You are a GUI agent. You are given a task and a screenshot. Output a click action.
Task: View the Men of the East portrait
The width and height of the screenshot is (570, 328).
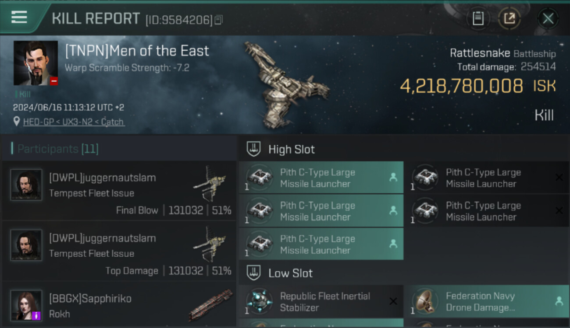pyautogui.click(x=36, y=63)
